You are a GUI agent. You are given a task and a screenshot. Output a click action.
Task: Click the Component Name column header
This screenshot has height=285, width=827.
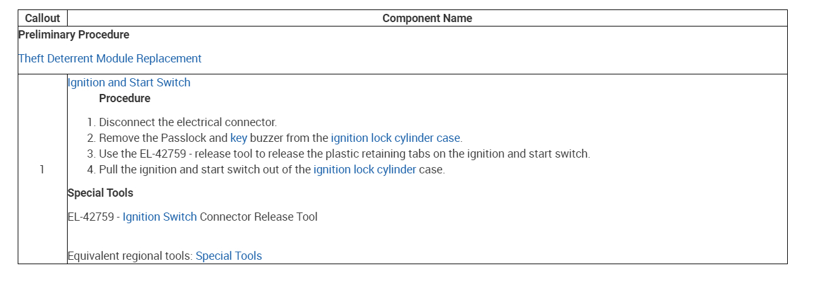pyautogui.click(x=427, y=18)
